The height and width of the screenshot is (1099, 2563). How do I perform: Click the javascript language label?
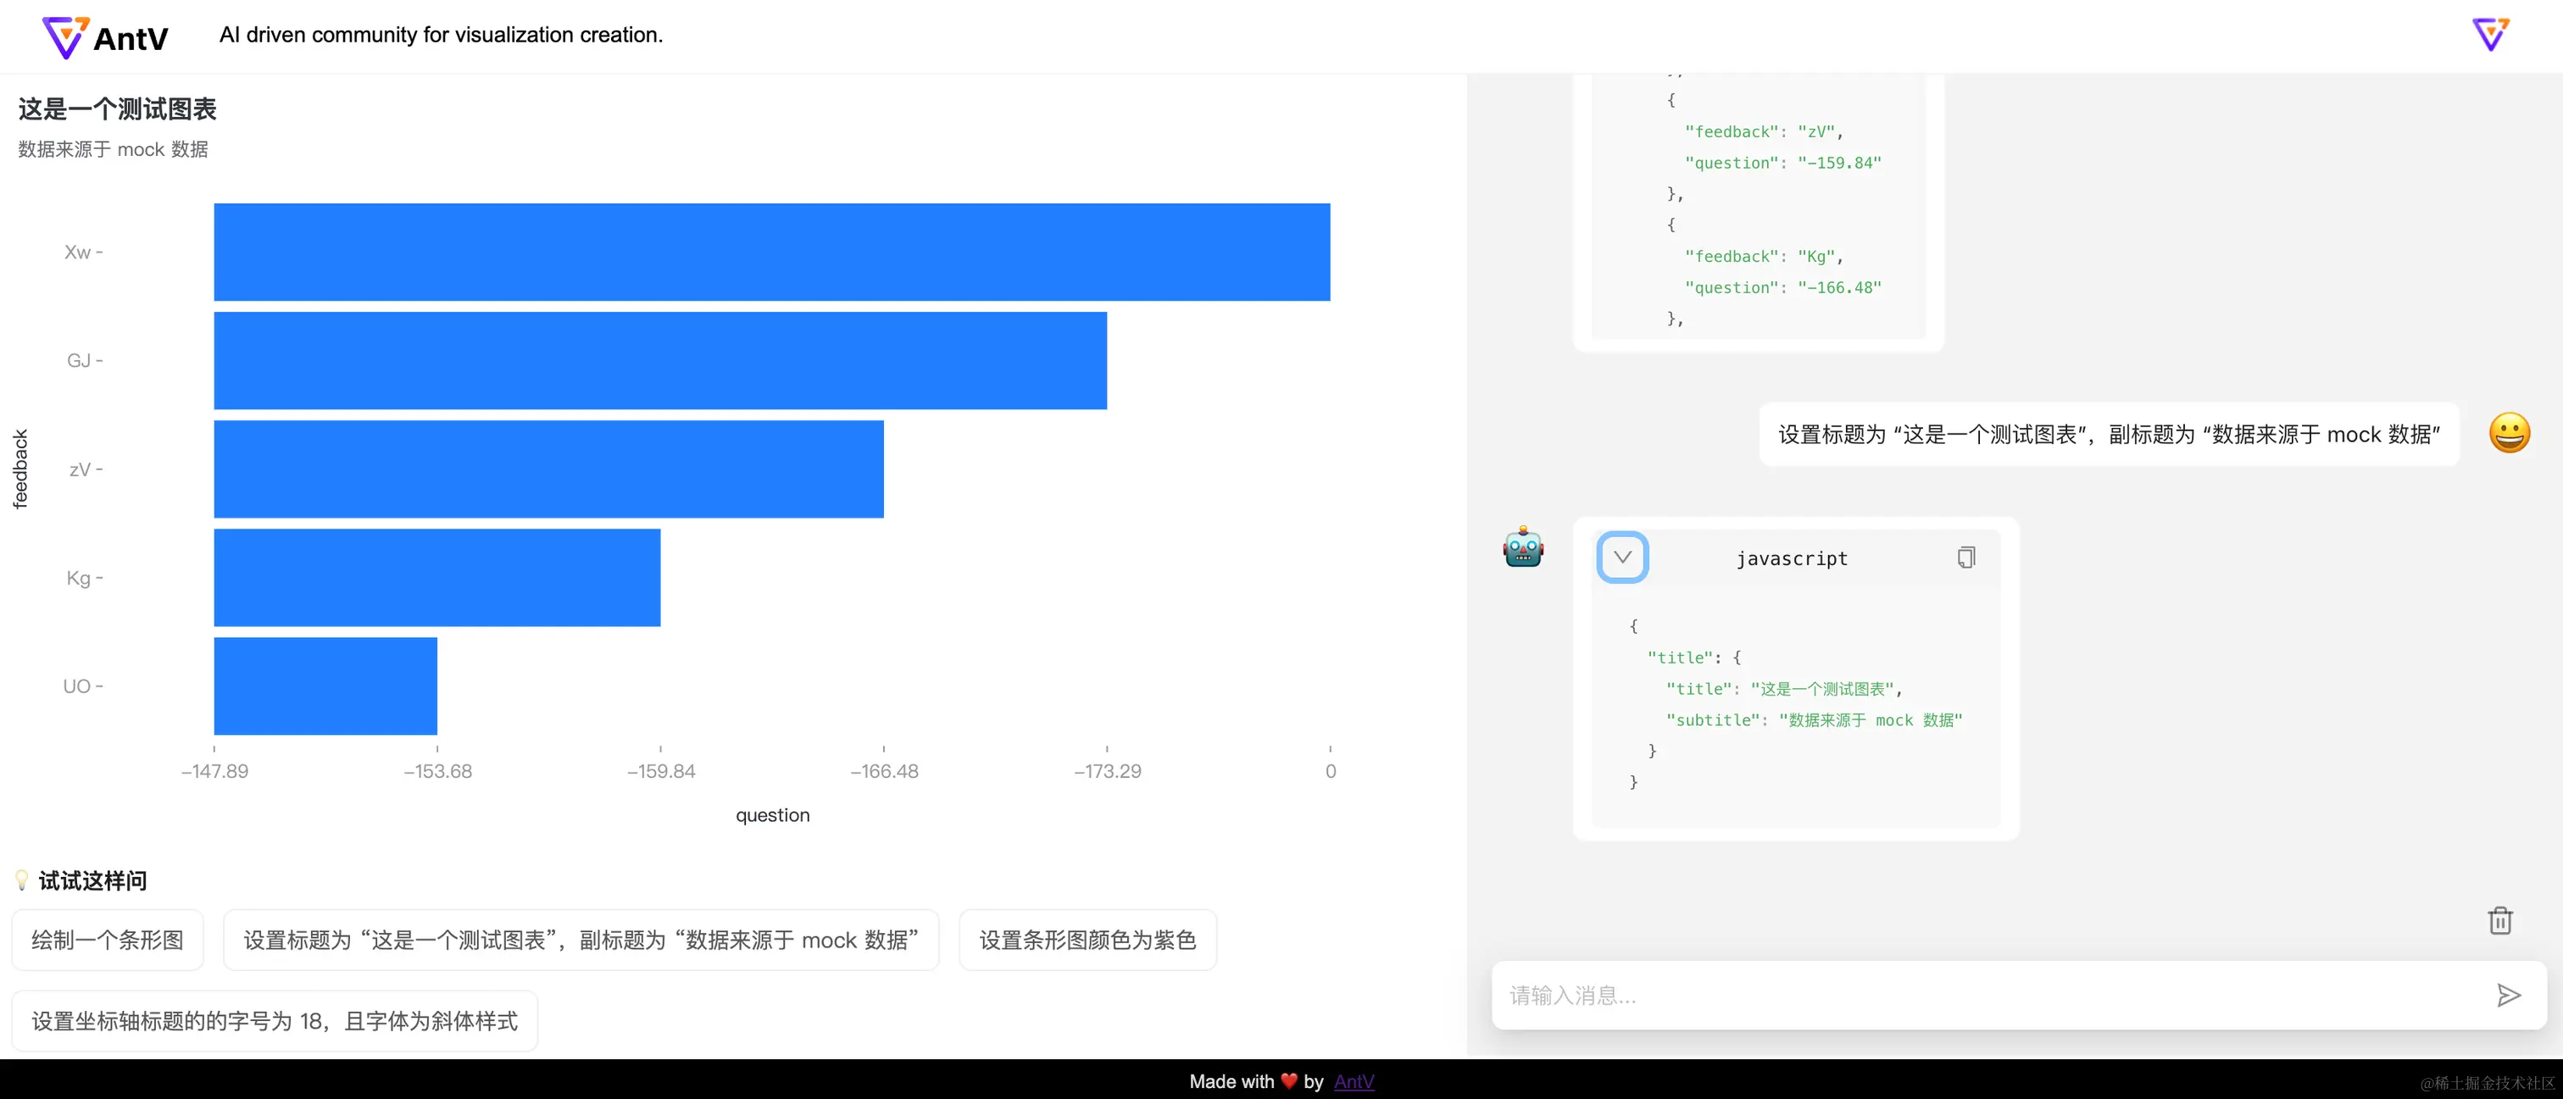[x=1791, y=559]
